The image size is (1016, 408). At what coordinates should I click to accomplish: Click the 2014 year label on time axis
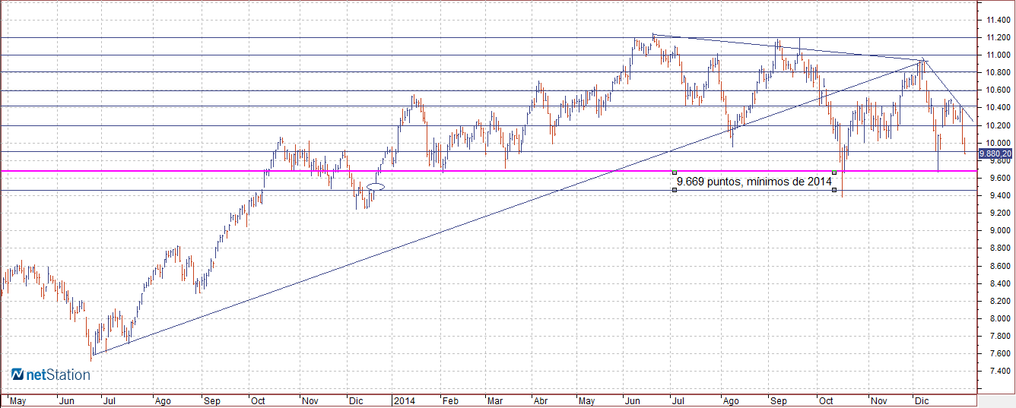[404, 400]
